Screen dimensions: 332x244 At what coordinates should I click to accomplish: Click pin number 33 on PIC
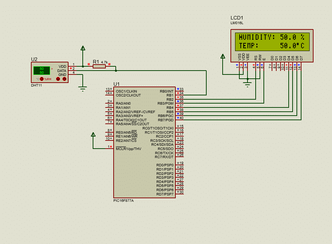(x=181, y=89)
